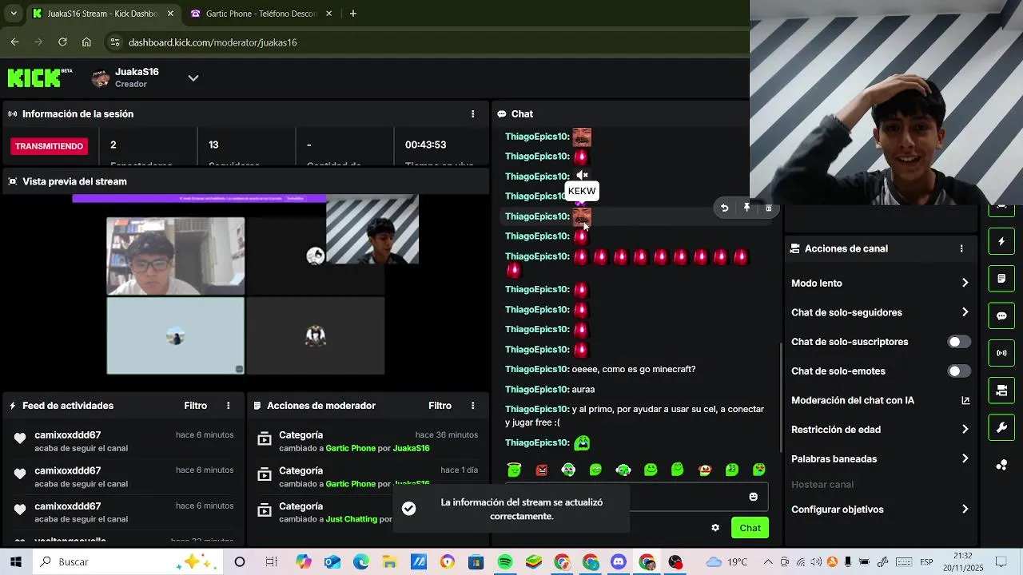Click the chat bubble sidebar icon
The image size is (1023, 575).
pos(1001,315)
